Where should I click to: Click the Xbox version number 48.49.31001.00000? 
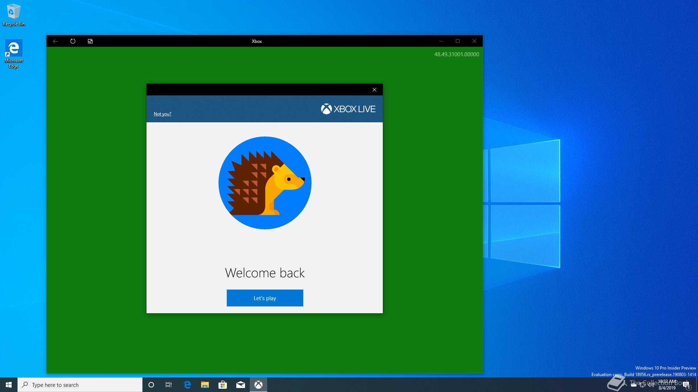click(x=457, y=54)
